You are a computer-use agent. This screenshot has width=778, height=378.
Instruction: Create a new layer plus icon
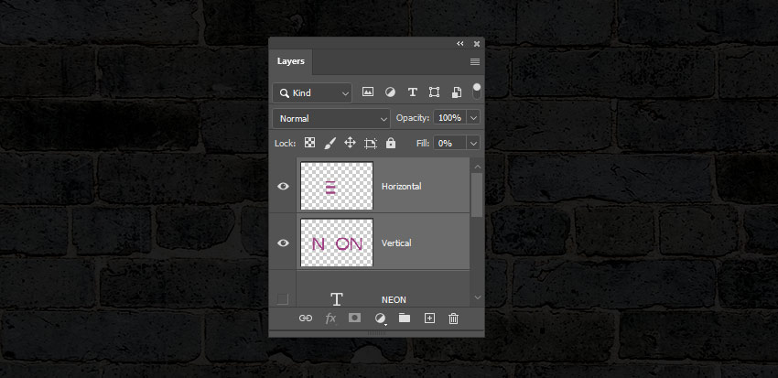tap(429, 319)
